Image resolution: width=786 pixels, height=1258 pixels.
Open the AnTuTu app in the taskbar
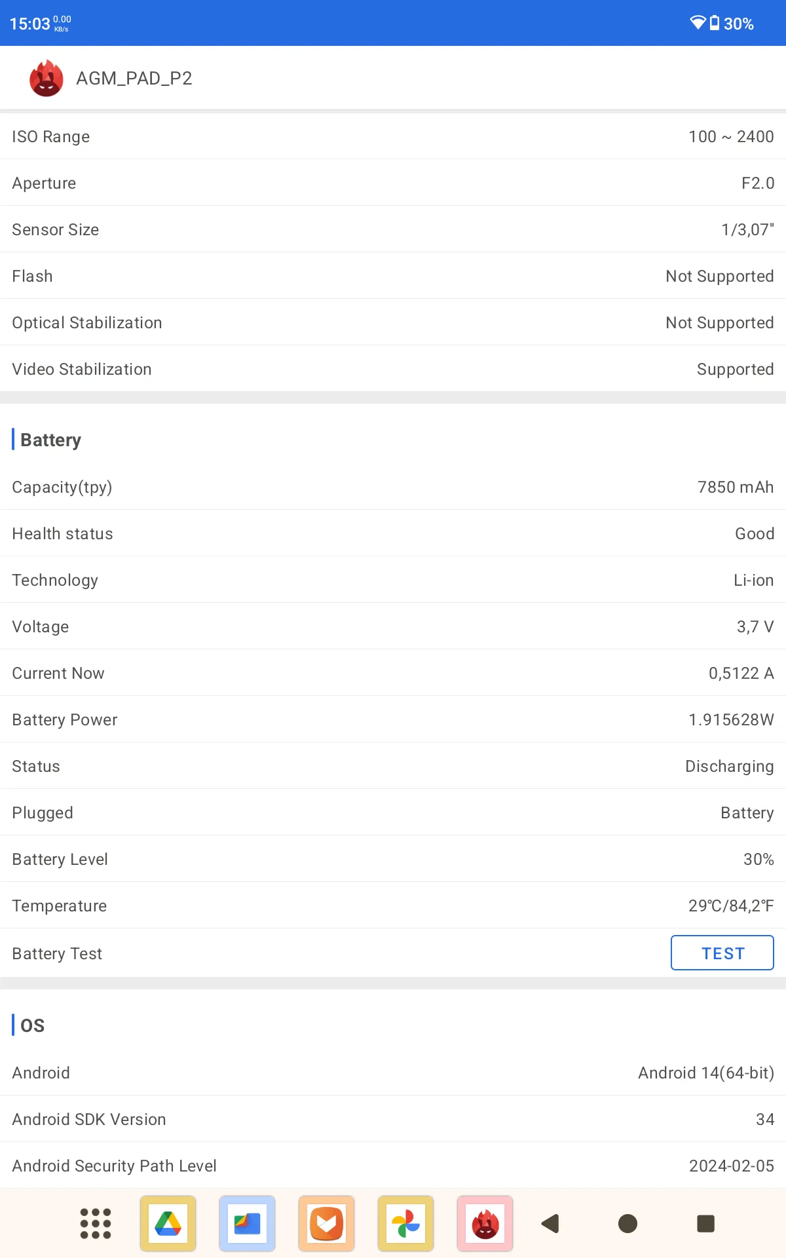click(485, 1223)
